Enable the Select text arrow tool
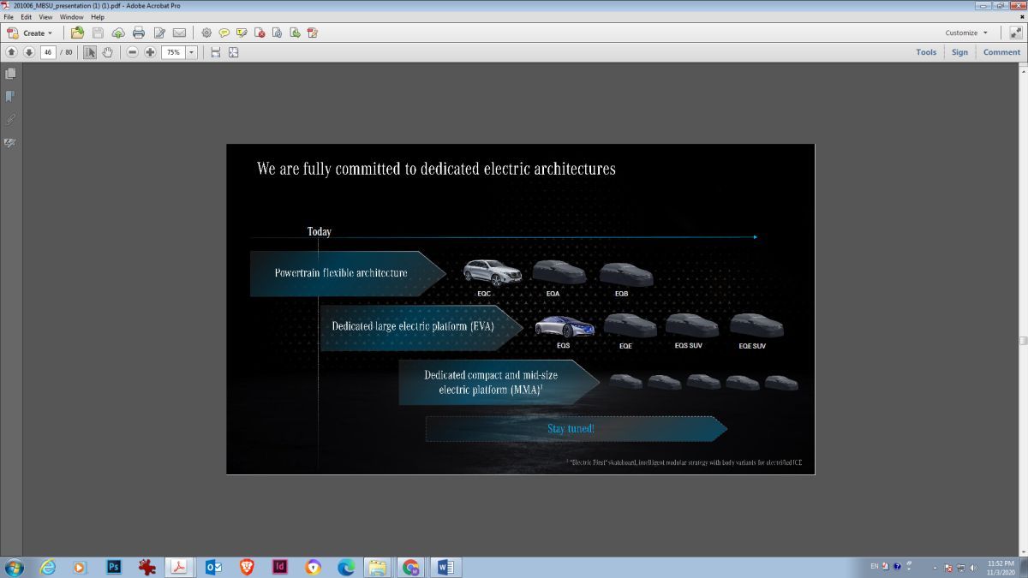The height and width of the screenshot is (578, 1028). click(x=90, y=52)
